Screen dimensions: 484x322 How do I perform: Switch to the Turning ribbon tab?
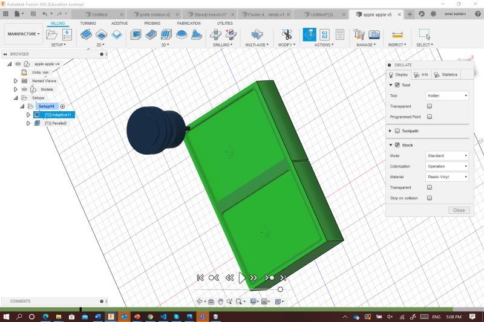point(88,23)
